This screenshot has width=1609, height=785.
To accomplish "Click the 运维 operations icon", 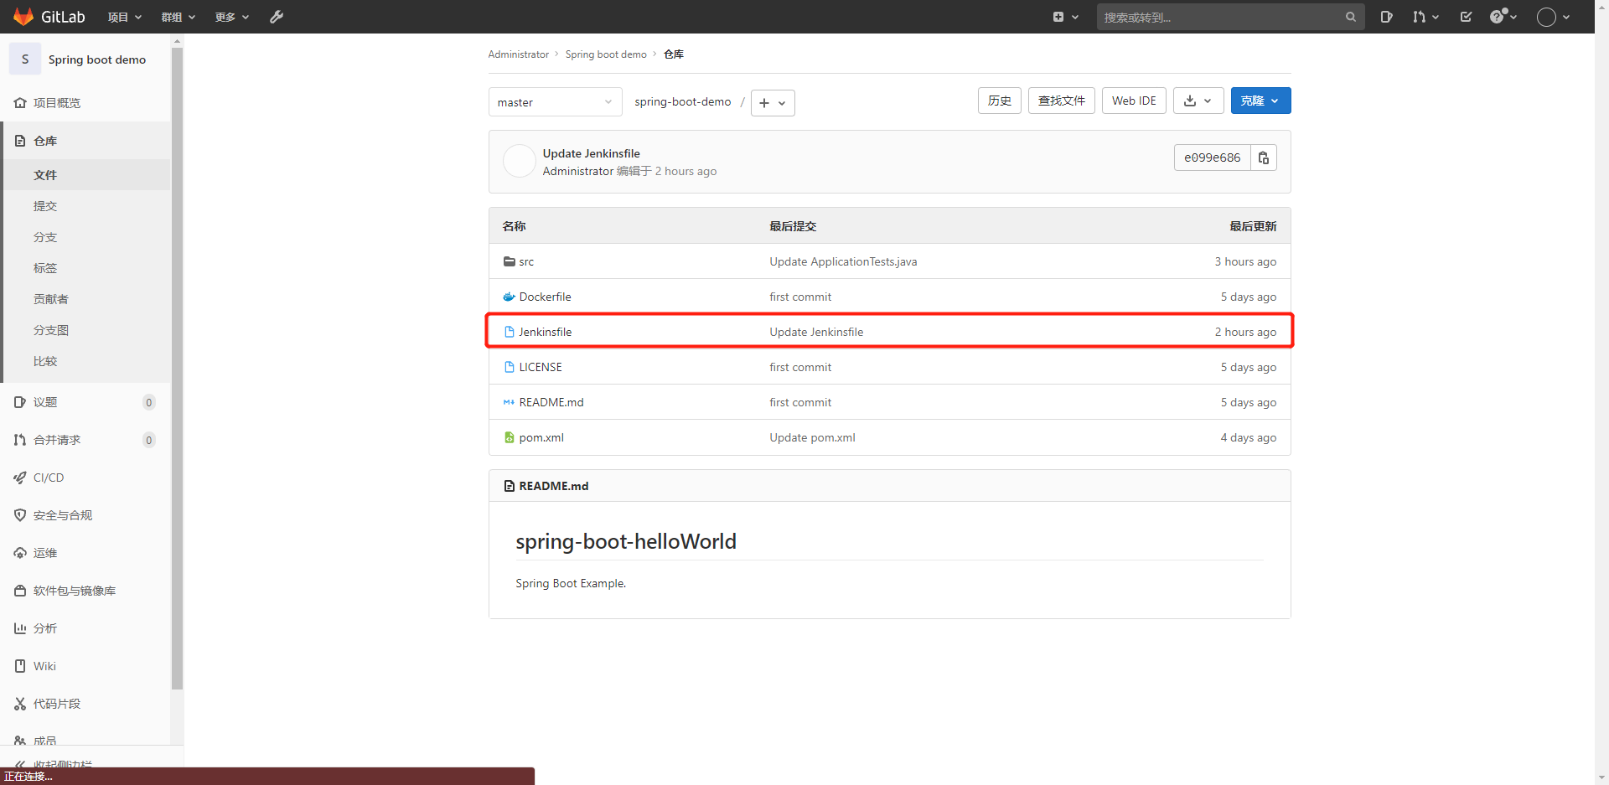I will point(20,553).
